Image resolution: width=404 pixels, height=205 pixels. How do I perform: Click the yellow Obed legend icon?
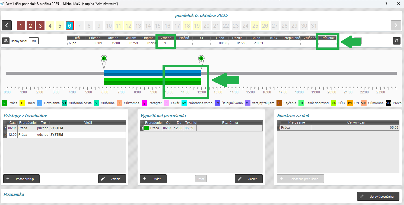point(22,103)
